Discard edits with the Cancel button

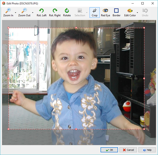[128, 150]
